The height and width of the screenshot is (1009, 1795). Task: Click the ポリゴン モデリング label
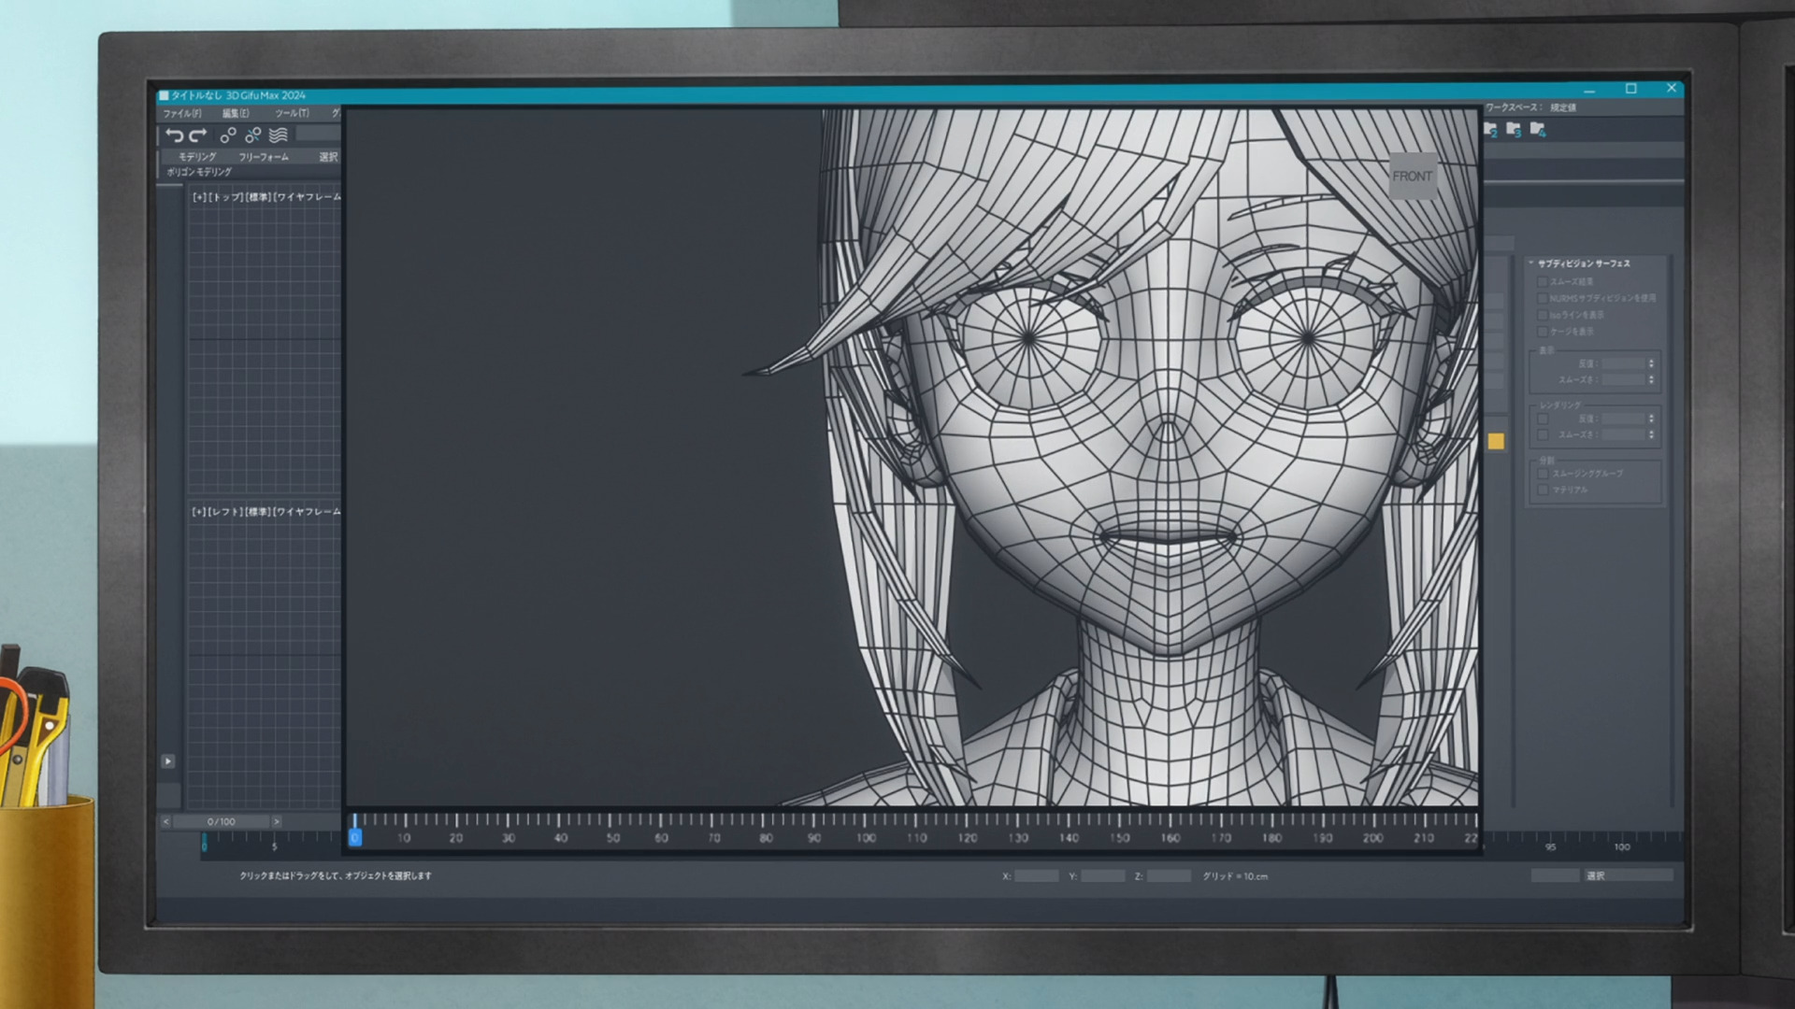(199, 173)
